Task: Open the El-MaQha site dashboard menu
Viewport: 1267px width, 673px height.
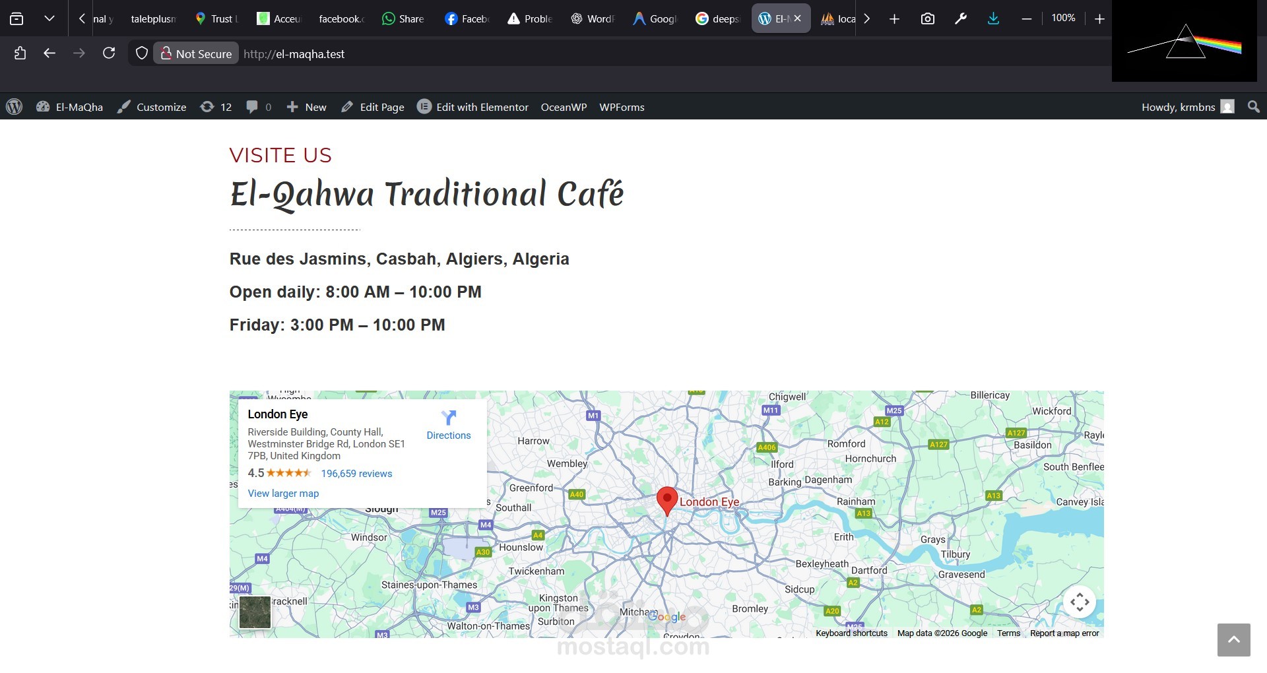Action: click(70, 107)
